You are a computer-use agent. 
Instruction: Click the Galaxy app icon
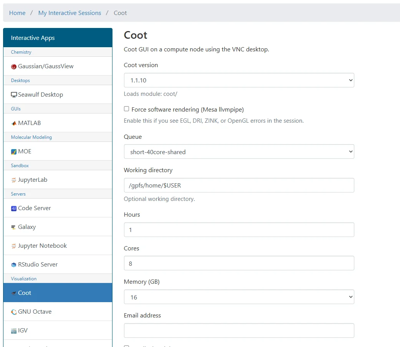pos(14,227)
